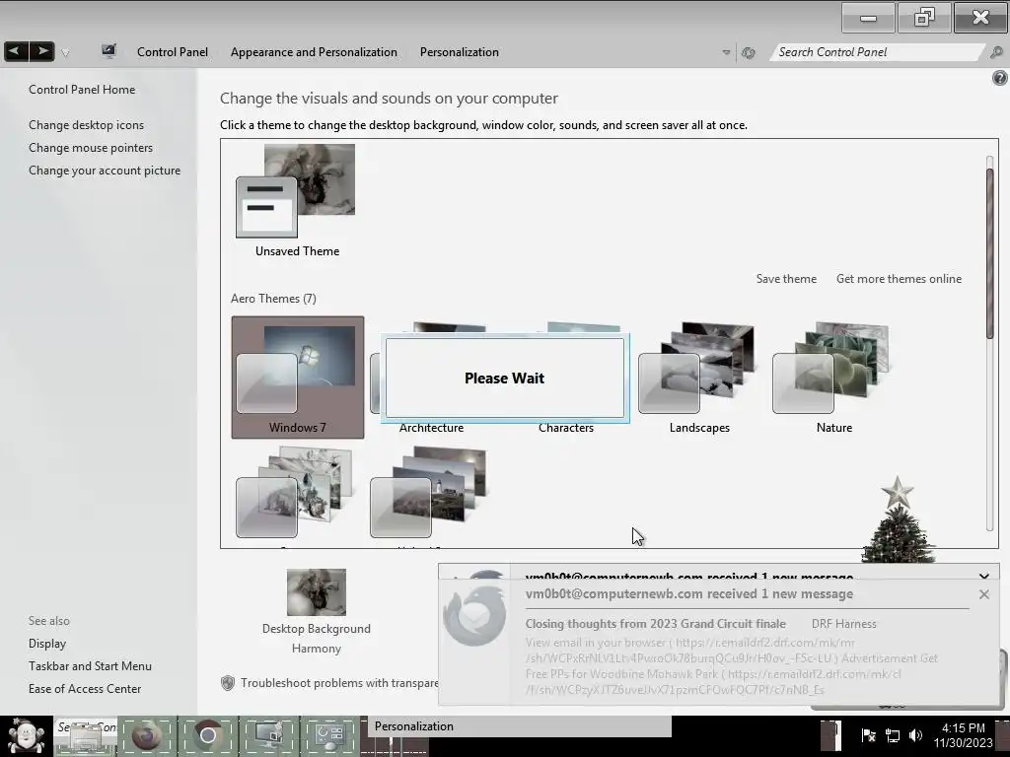This screenshot has height=757, width=1010.
Task: Open Control Panel breadcrumb
Action: point(172,52)
